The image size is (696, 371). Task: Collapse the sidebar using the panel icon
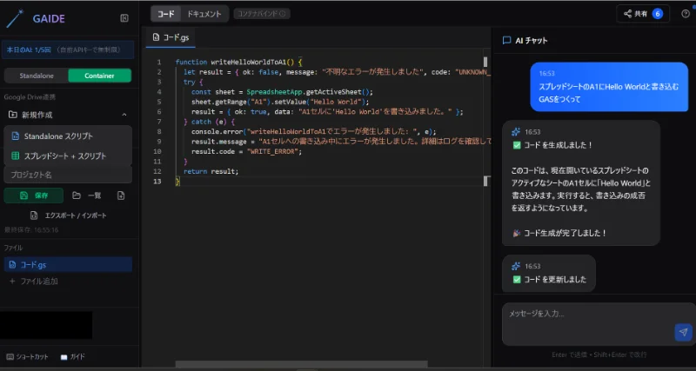coord(124,18)
